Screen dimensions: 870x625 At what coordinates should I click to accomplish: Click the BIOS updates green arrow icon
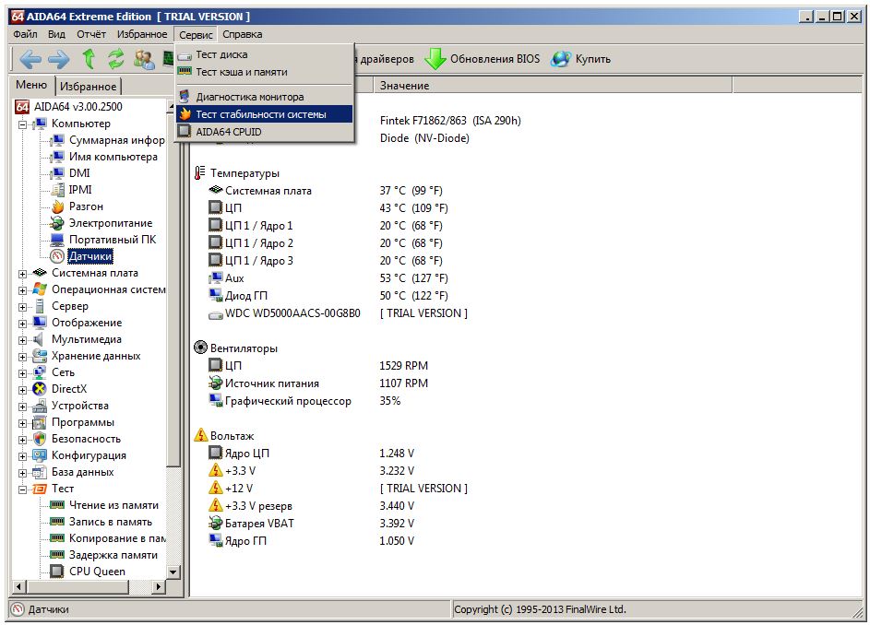[x=435, y=59]
